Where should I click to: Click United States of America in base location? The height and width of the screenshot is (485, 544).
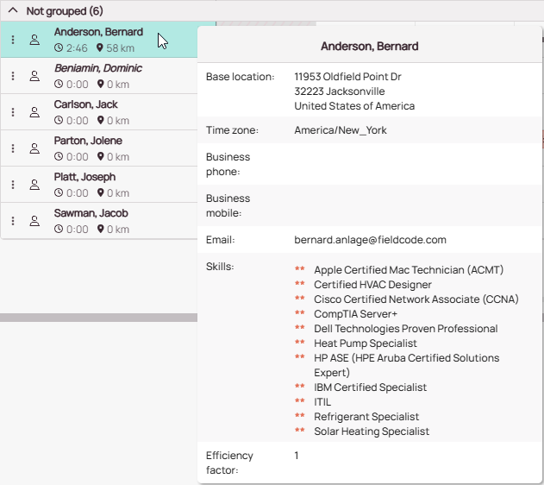[x=354, y=106]
